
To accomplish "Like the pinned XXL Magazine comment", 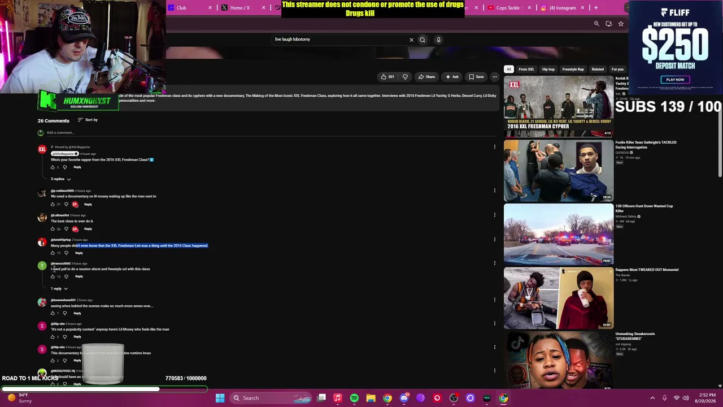I will coord(53,167).
